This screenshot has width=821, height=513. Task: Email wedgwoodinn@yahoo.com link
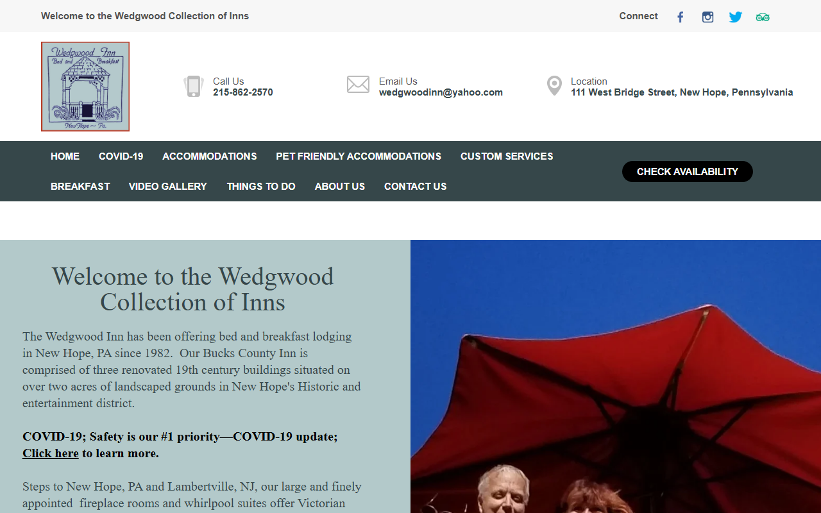(x=441, y=92)
